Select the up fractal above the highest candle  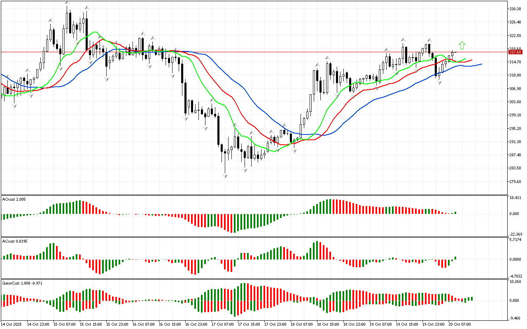tap(67, 3)
